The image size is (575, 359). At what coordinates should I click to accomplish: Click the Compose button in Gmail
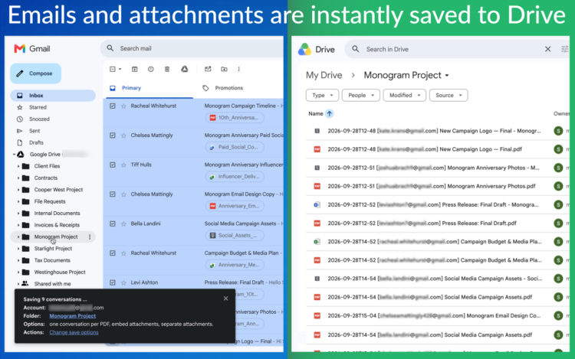point(35,73)
